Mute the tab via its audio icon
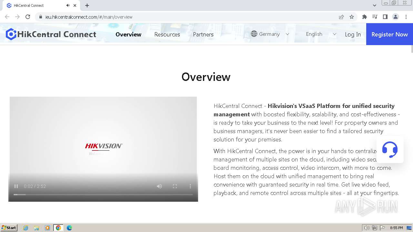 68,5
